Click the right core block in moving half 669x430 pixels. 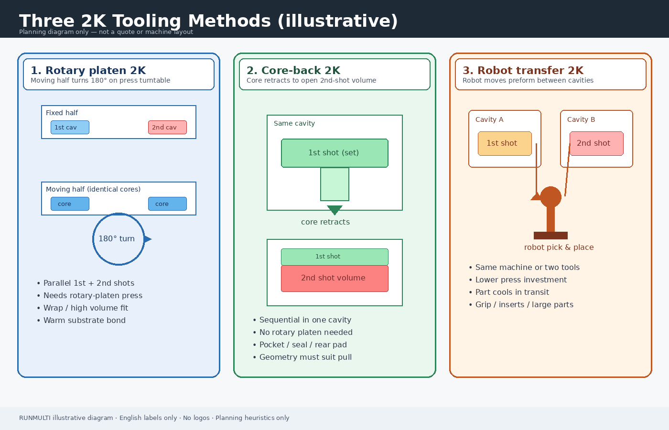tap(167, 204)
